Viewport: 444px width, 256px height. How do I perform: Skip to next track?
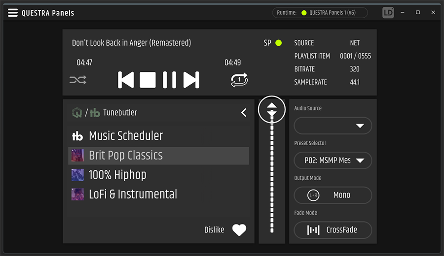coord(191,80)
